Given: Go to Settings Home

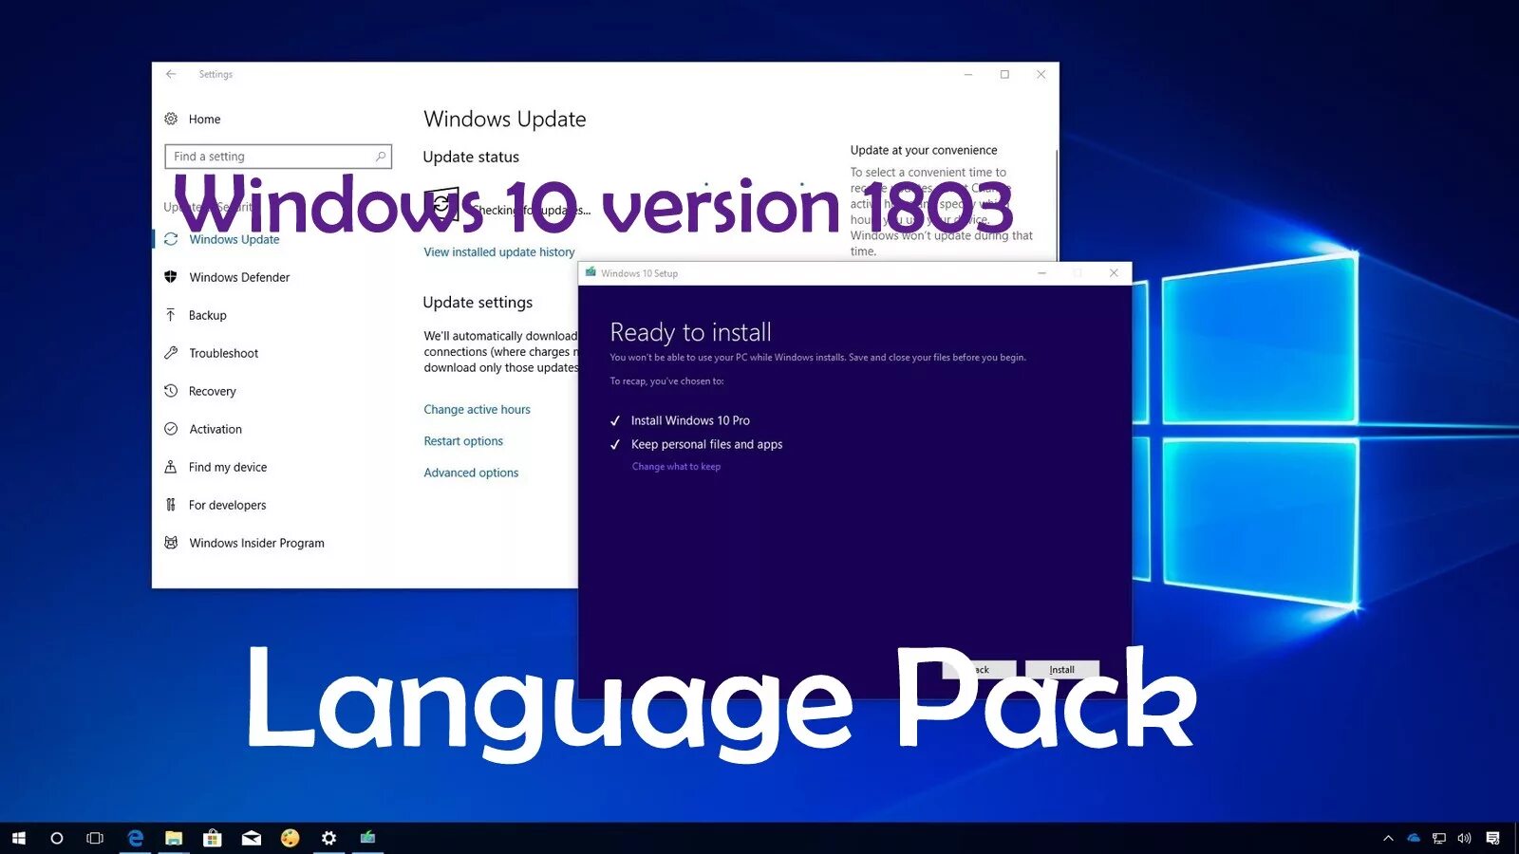Looking at the screenshot, I should point(204,119).
